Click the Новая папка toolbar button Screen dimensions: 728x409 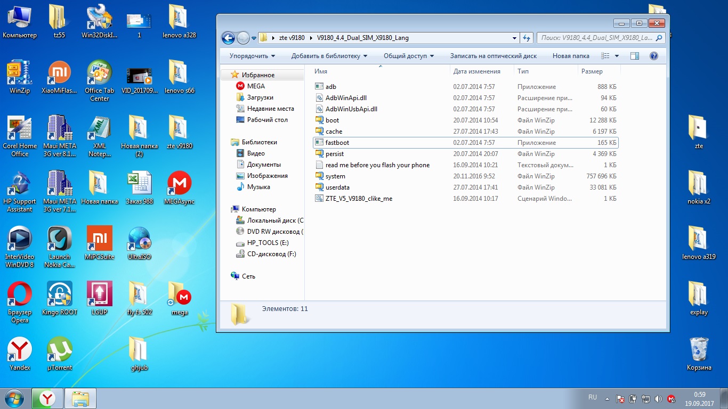click(x=571, y=56)
